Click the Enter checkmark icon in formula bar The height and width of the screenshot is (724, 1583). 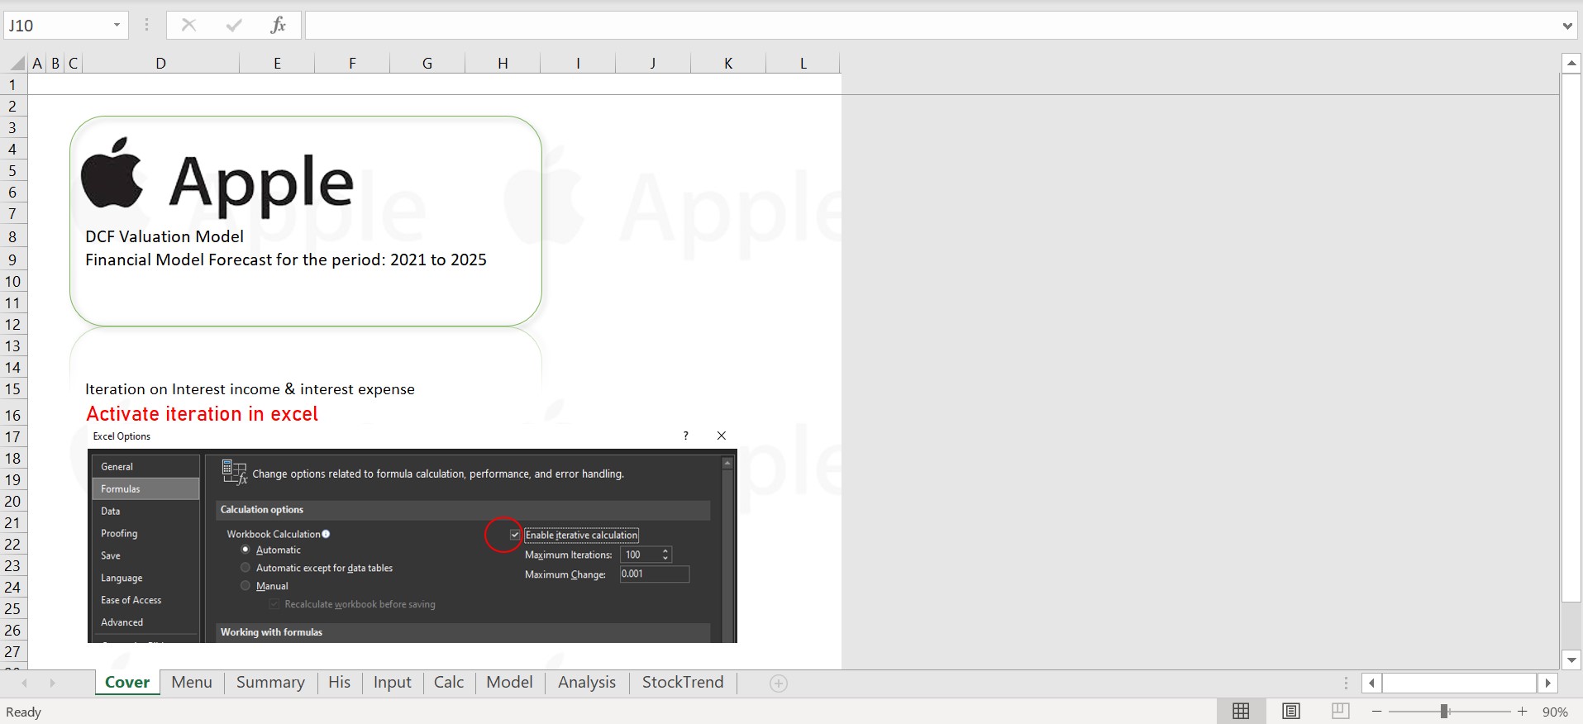(x=234, y=26)
